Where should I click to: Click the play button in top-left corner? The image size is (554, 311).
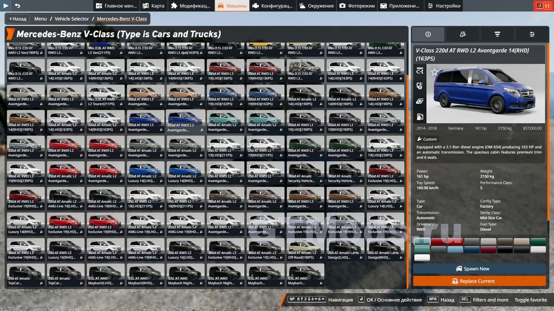[x=6, y=6]
